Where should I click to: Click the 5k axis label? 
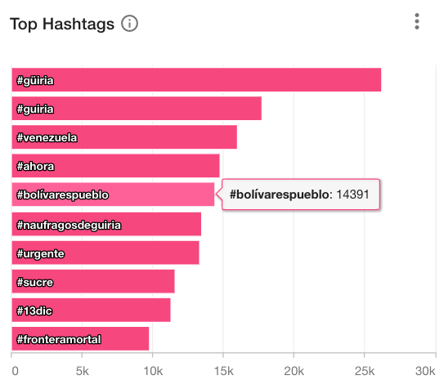[x=82, y=371]
